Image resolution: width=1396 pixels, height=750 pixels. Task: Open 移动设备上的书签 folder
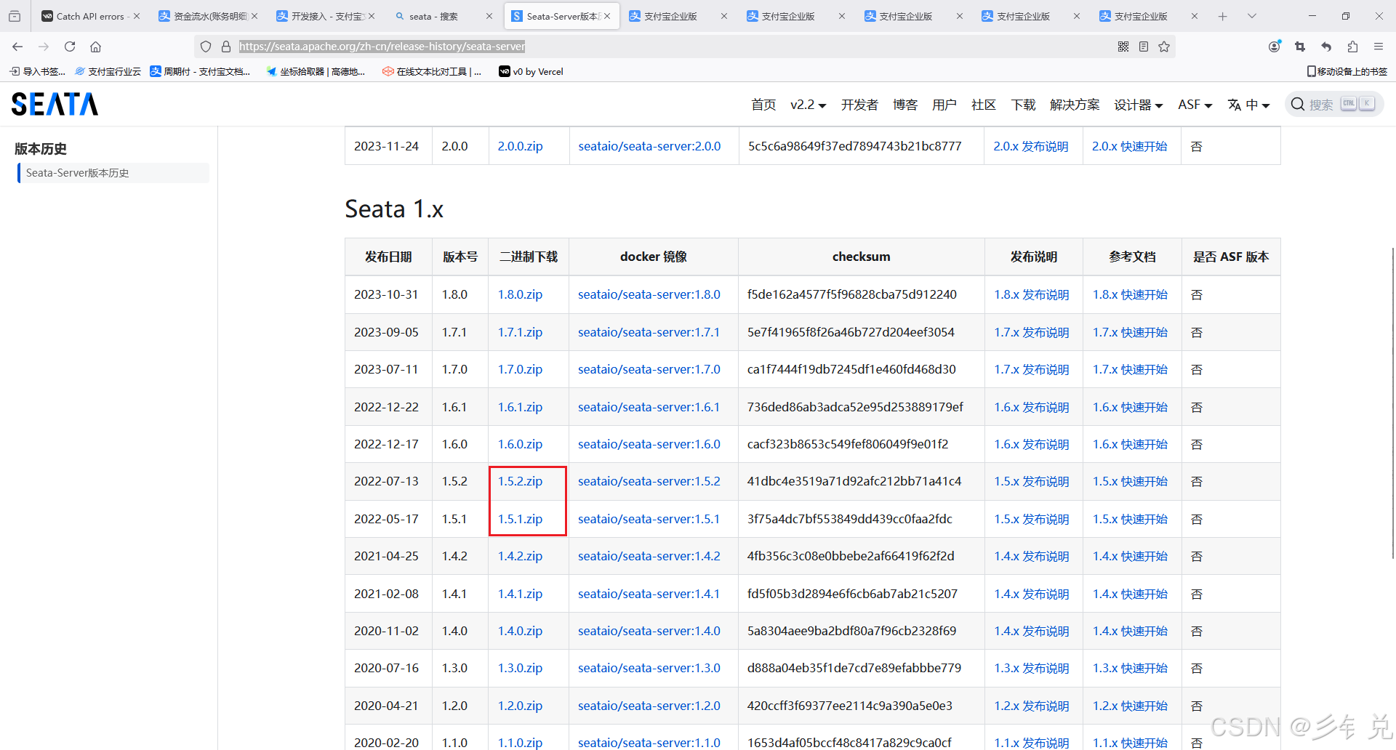1347,71
